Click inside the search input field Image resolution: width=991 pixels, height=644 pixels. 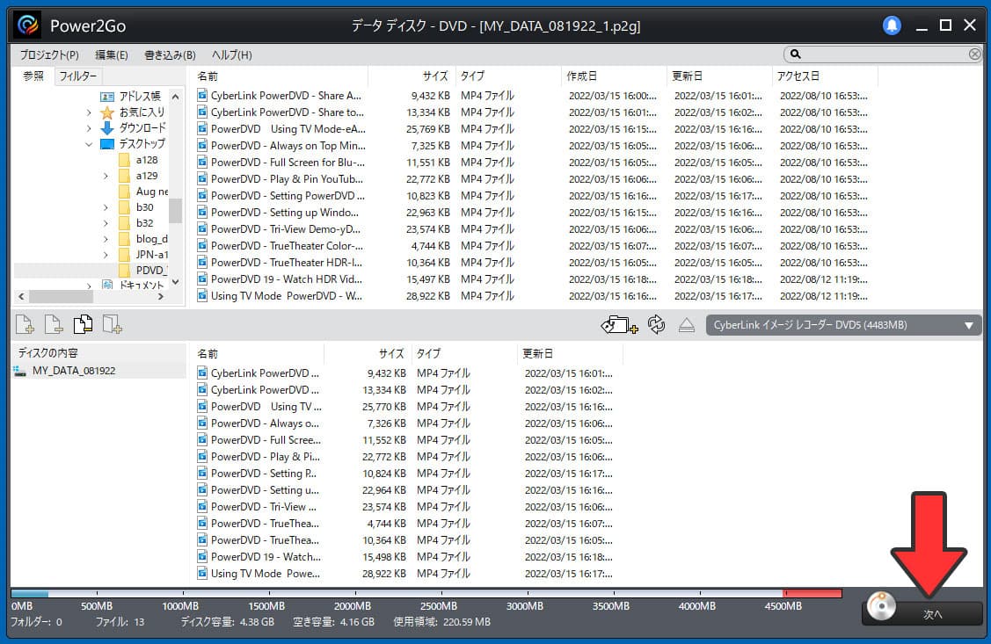884,54
